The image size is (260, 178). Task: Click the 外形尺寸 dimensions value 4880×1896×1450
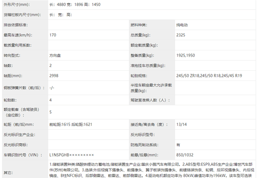75,5
